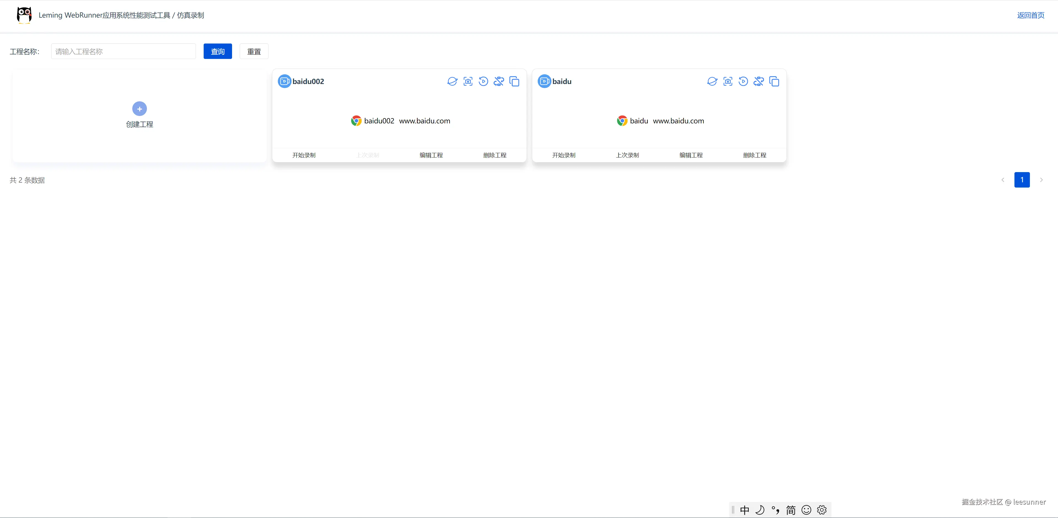This screenshot has height=518, width=1058.
Task: Select page 1 in pagination
Action: pos(1022,180)
